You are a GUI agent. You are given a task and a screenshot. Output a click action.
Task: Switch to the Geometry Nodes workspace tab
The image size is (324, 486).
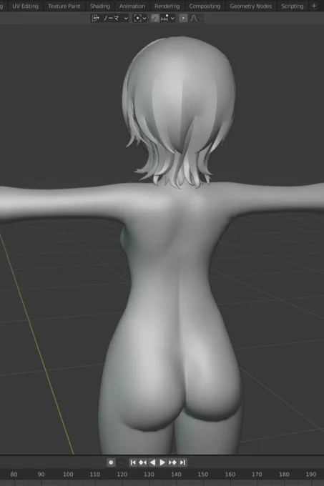[250, 6]
